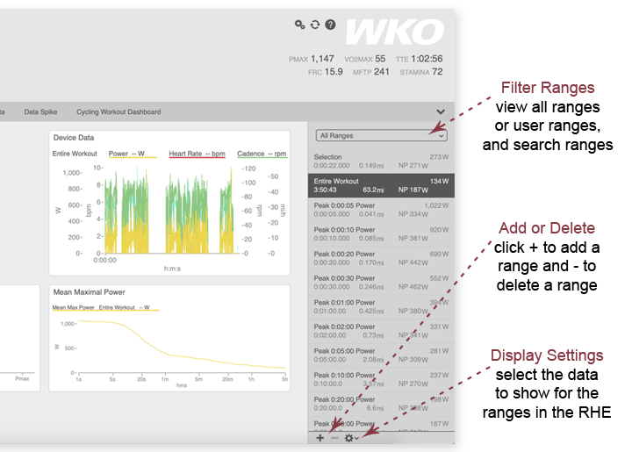Click the PMAX 1,147 metric
The width and height of the screenshot is (632, 452).
point(311,59)
